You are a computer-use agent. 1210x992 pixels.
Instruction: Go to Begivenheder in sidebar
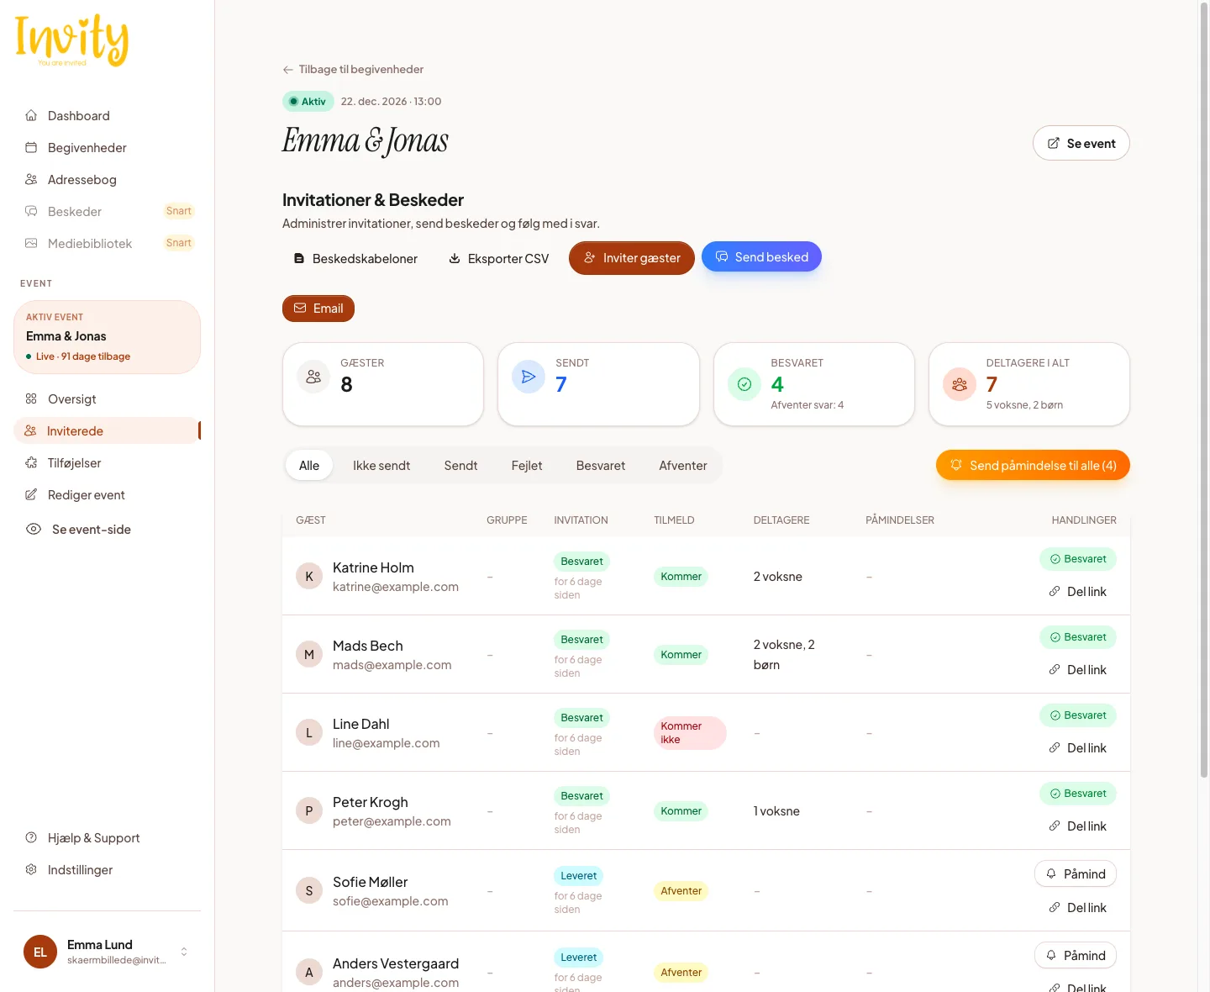(87, 148)
